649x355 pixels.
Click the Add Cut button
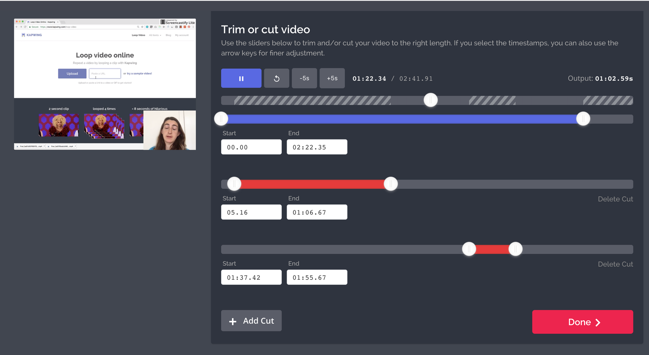251,321
